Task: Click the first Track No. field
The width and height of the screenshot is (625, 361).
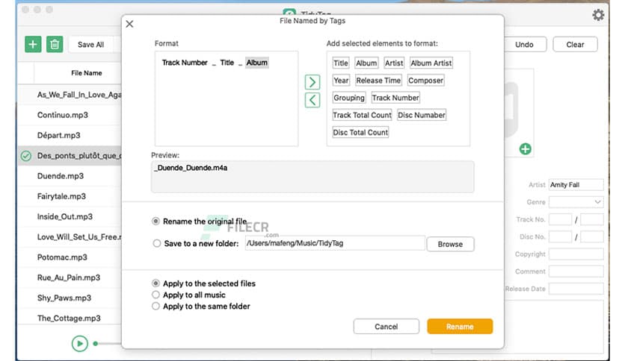Action: click(x=560, y=219)
